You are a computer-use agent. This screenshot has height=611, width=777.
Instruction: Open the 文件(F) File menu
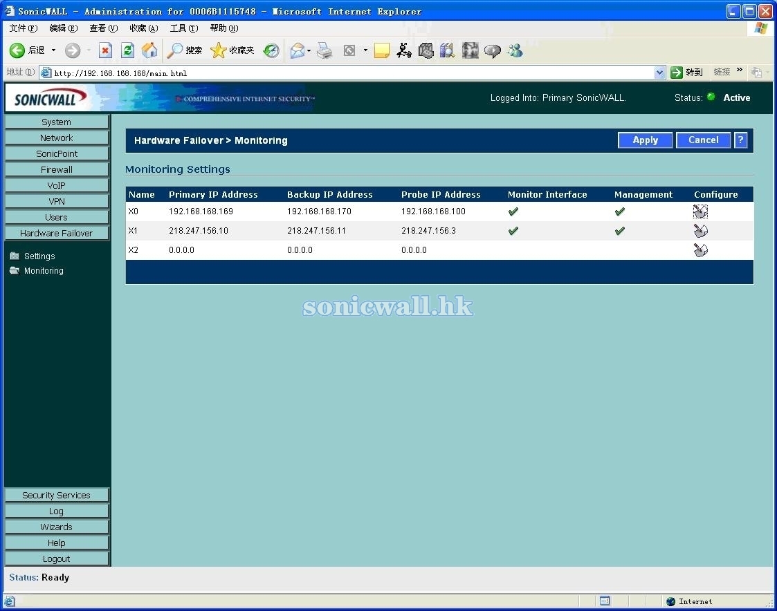point(24,28)
